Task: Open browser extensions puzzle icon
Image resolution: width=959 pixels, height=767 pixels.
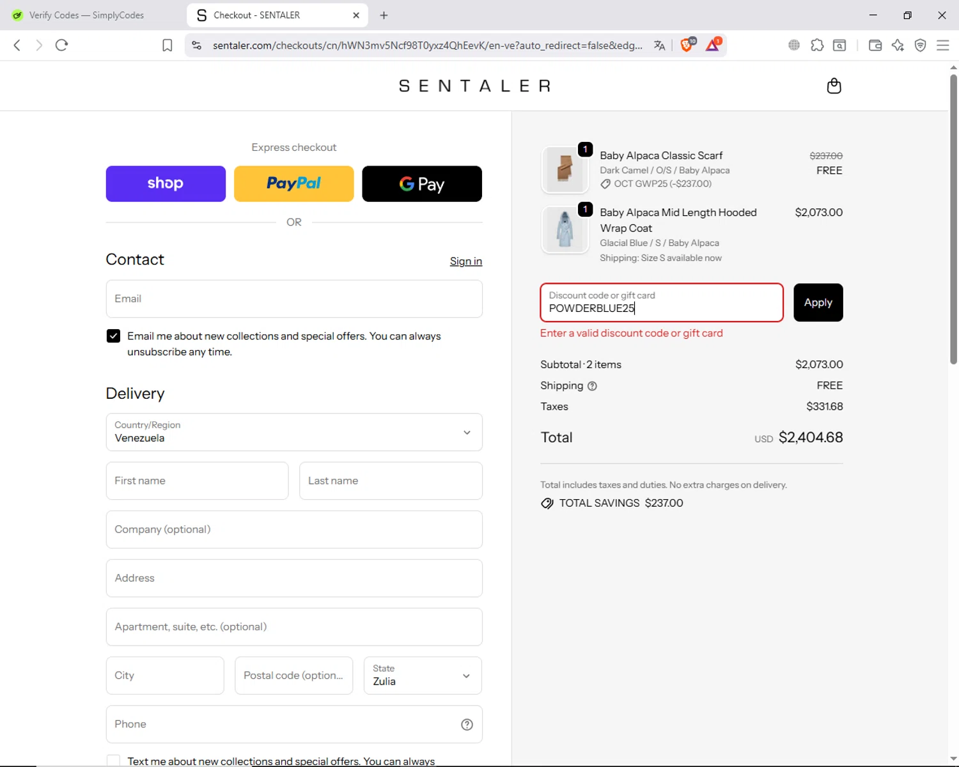Action: (x=817, y=45)
